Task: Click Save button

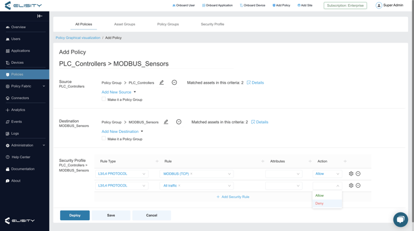Action: tap(111, 215)
